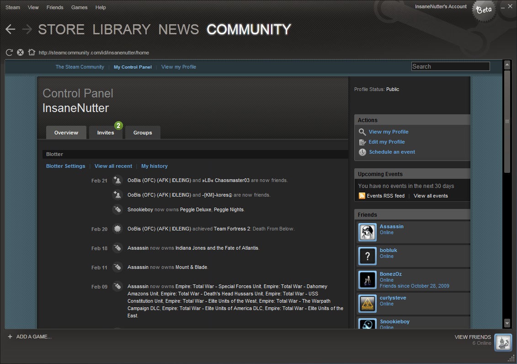Click Team Fortress 2 link in blotter
517x364 pixels.
pos(232,229)
